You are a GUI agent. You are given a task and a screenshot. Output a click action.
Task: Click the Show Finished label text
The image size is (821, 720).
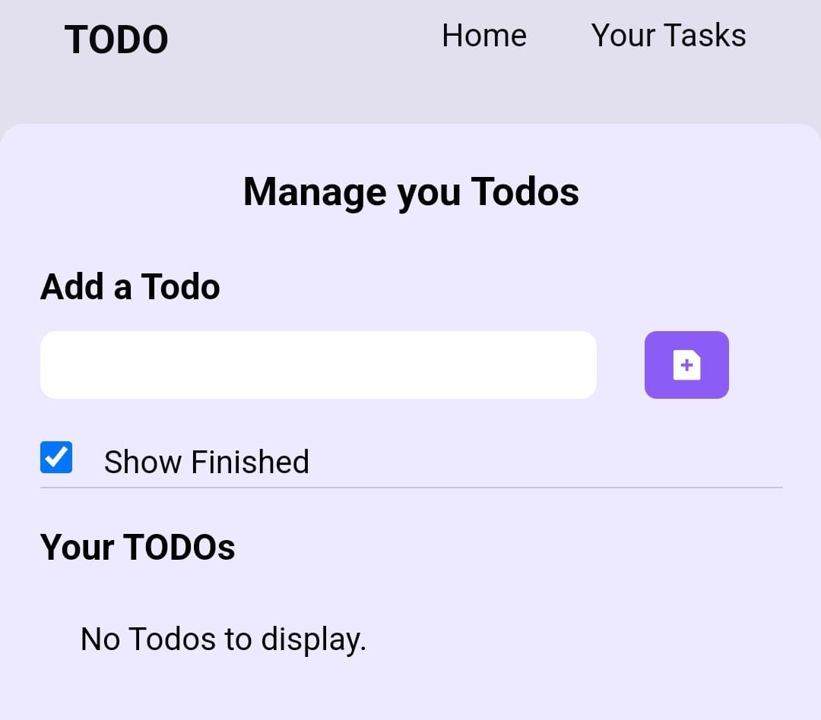[x=206, y=462]
